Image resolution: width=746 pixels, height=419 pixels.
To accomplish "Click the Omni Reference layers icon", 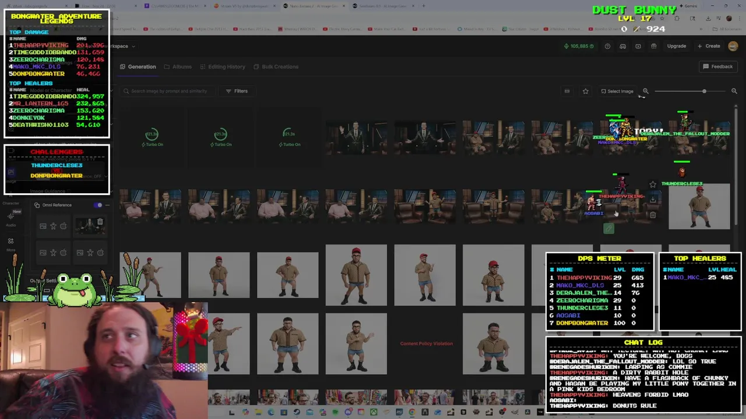I will click(37, 205).
